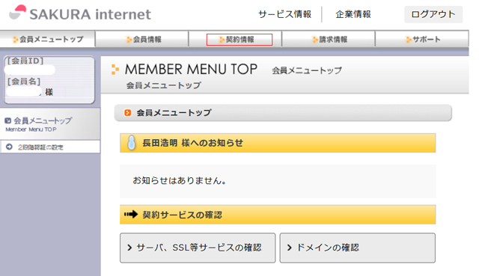Image resolution: width=479 pixels, height=276 pixels.
Task: Expand the chevron on サーバ、SSL等サービスの確認
Action: 129,248
